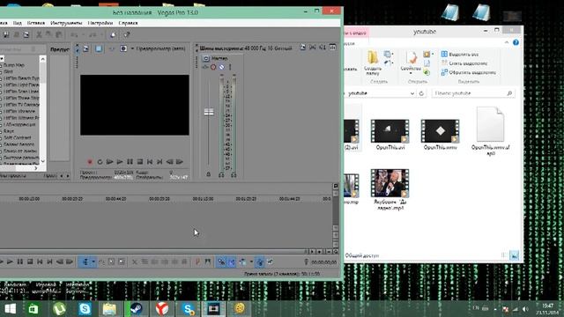
Task: Click Play in the preview window transport
Action: point(120,162)
